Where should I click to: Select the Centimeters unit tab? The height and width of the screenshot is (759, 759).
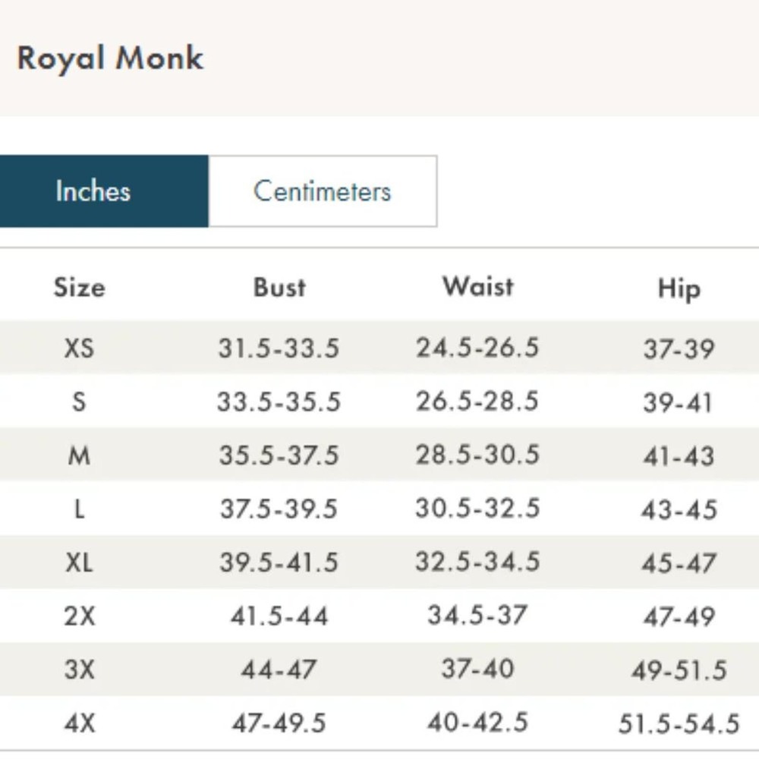[x=322, y=191]
